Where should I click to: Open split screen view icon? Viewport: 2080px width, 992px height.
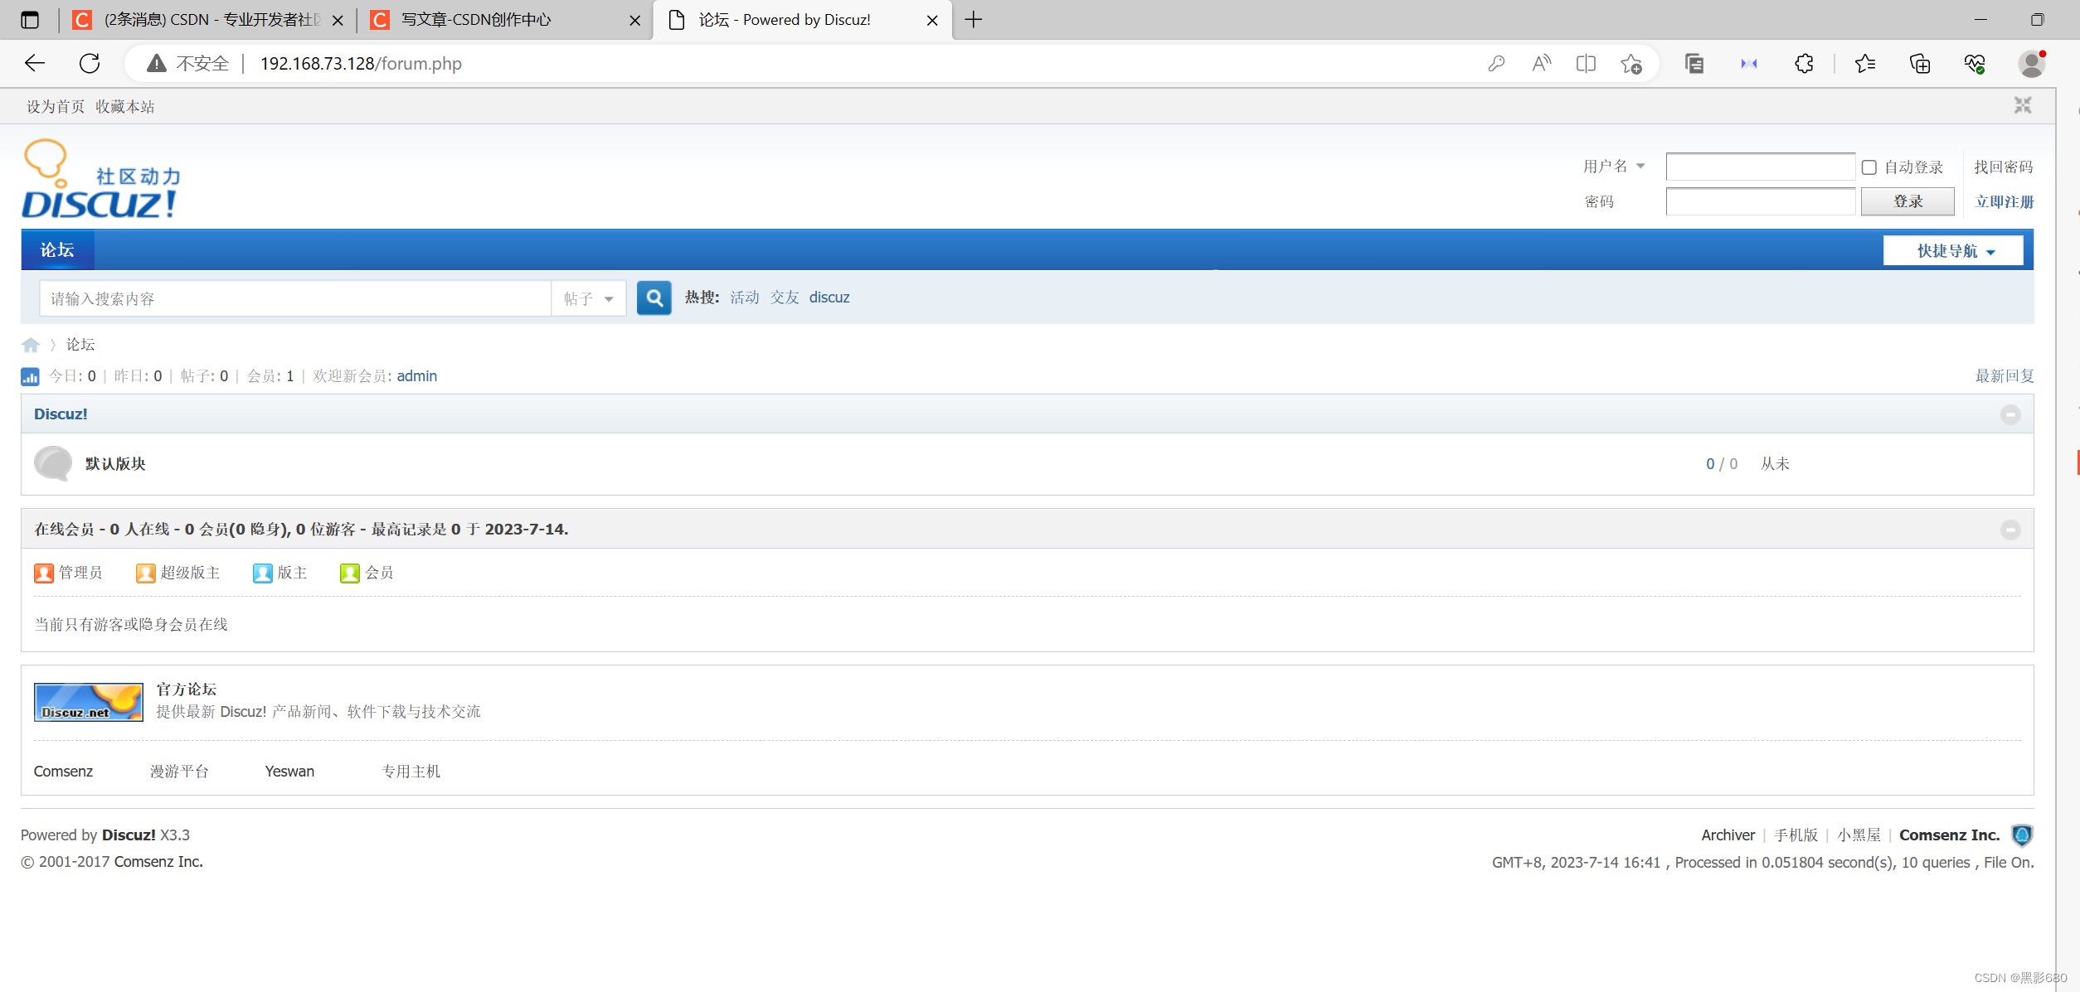pyautogui.click(x=1586, y=63)
